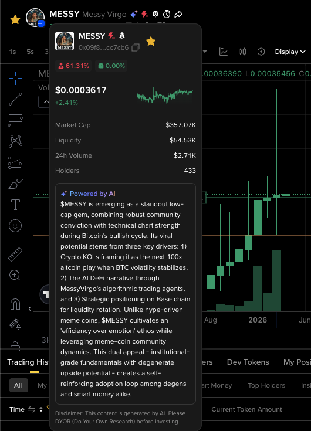This screenshot has width=311, height=431.
Task: Select the 5s timeframe
Action: [x=31, y=52]
